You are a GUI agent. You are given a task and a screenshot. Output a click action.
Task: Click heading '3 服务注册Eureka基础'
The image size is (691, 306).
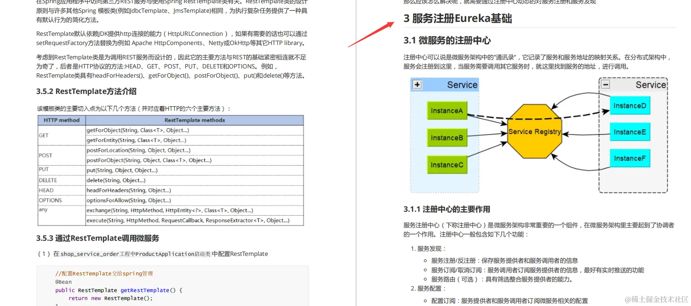click(x=458, y=19)
